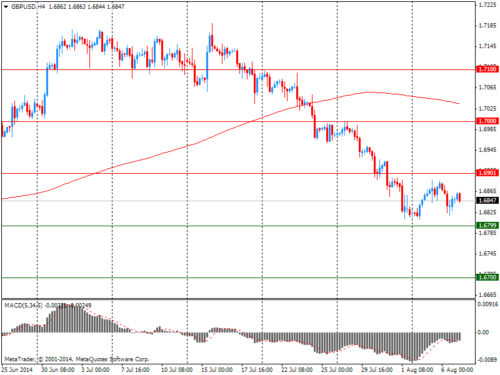Click the 1.6985 price scale value
This screenshot has height=375, width=500.
pyautogui.click(x=488, y=129)
